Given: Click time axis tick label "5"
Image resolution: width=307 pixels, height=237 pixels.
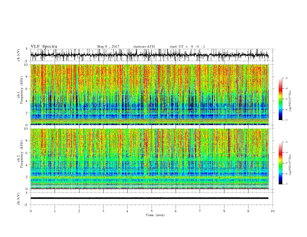Looking at the screenshot, I should (152, 211).
